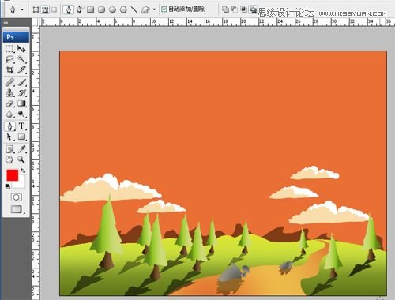The width and height of the screenshot is (395, 300).
Task: Select the Magic Wand tool
Action: point(21,59)
